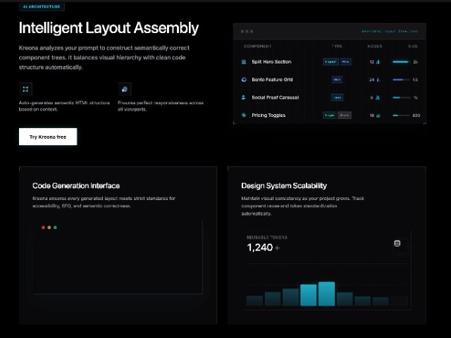Click the semantic HTML structure feature icon
This screenshot has height=338, width=451.
[x=25, y=89]
